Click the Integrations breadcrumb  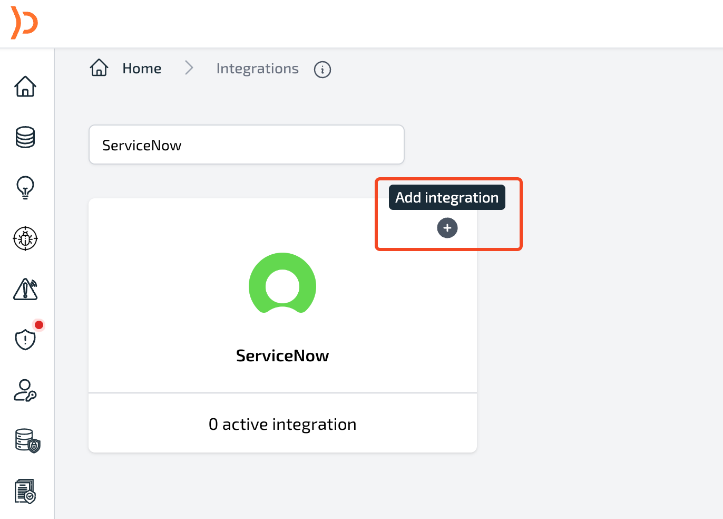[257, 69]
